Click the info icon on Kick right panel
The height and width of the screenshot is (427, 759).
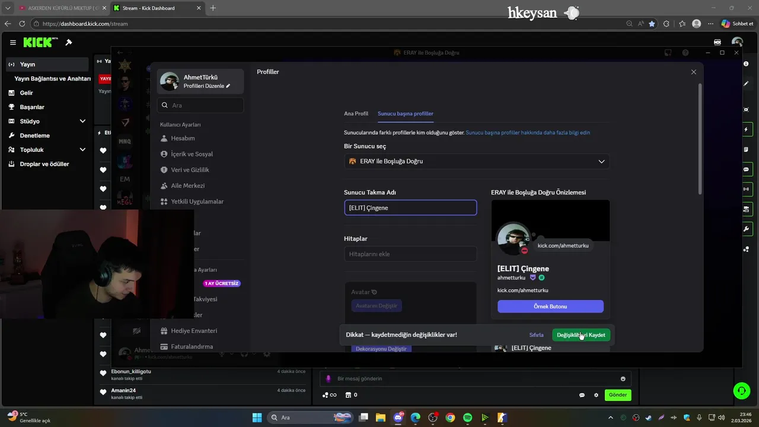click(746, 63)
